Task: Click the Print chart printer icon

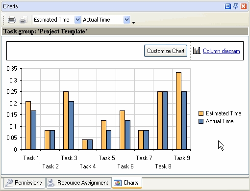Action: [12, 20]
